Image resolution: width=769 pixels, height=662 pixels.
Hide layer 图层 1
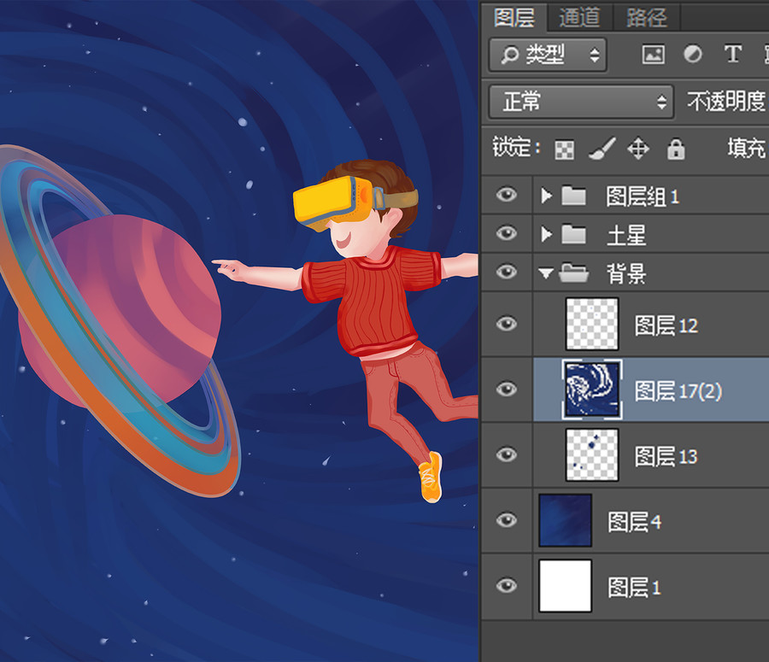[x=506, y=585]
